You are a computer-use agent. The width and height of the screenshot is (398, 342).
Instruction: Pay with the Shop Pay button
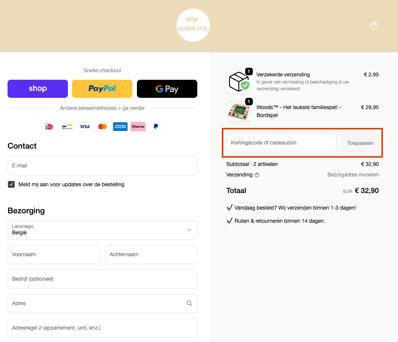pos(38,89)
